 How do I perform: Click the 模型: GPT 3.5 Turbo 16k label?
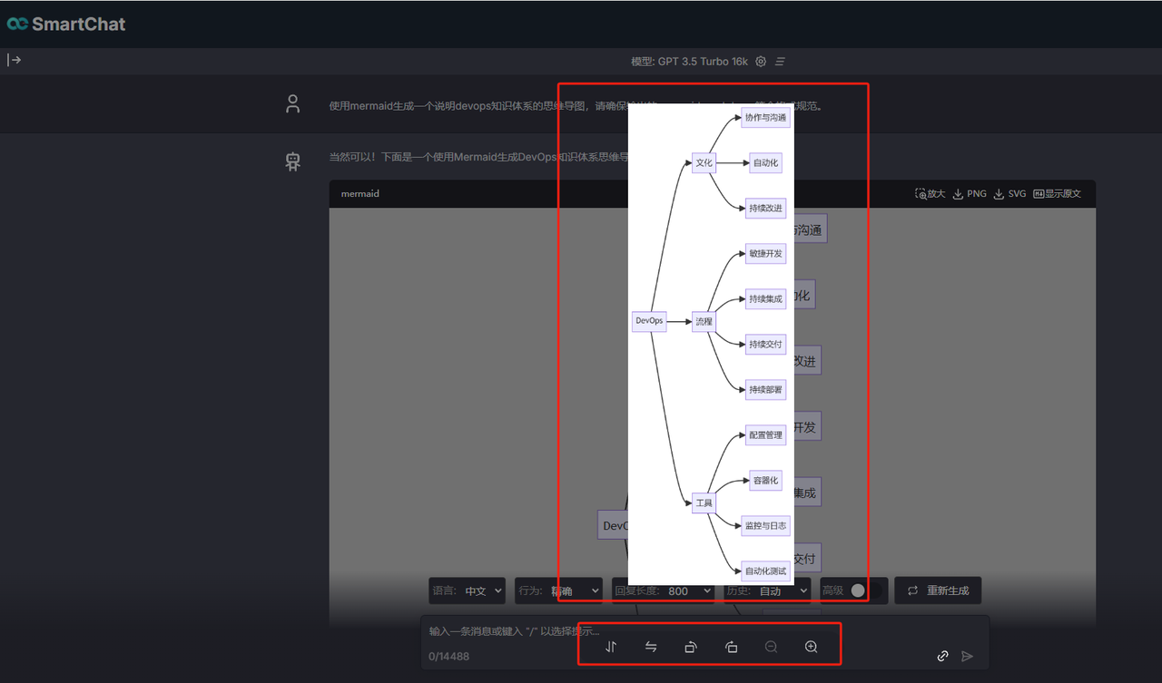[x=690, y=62]
